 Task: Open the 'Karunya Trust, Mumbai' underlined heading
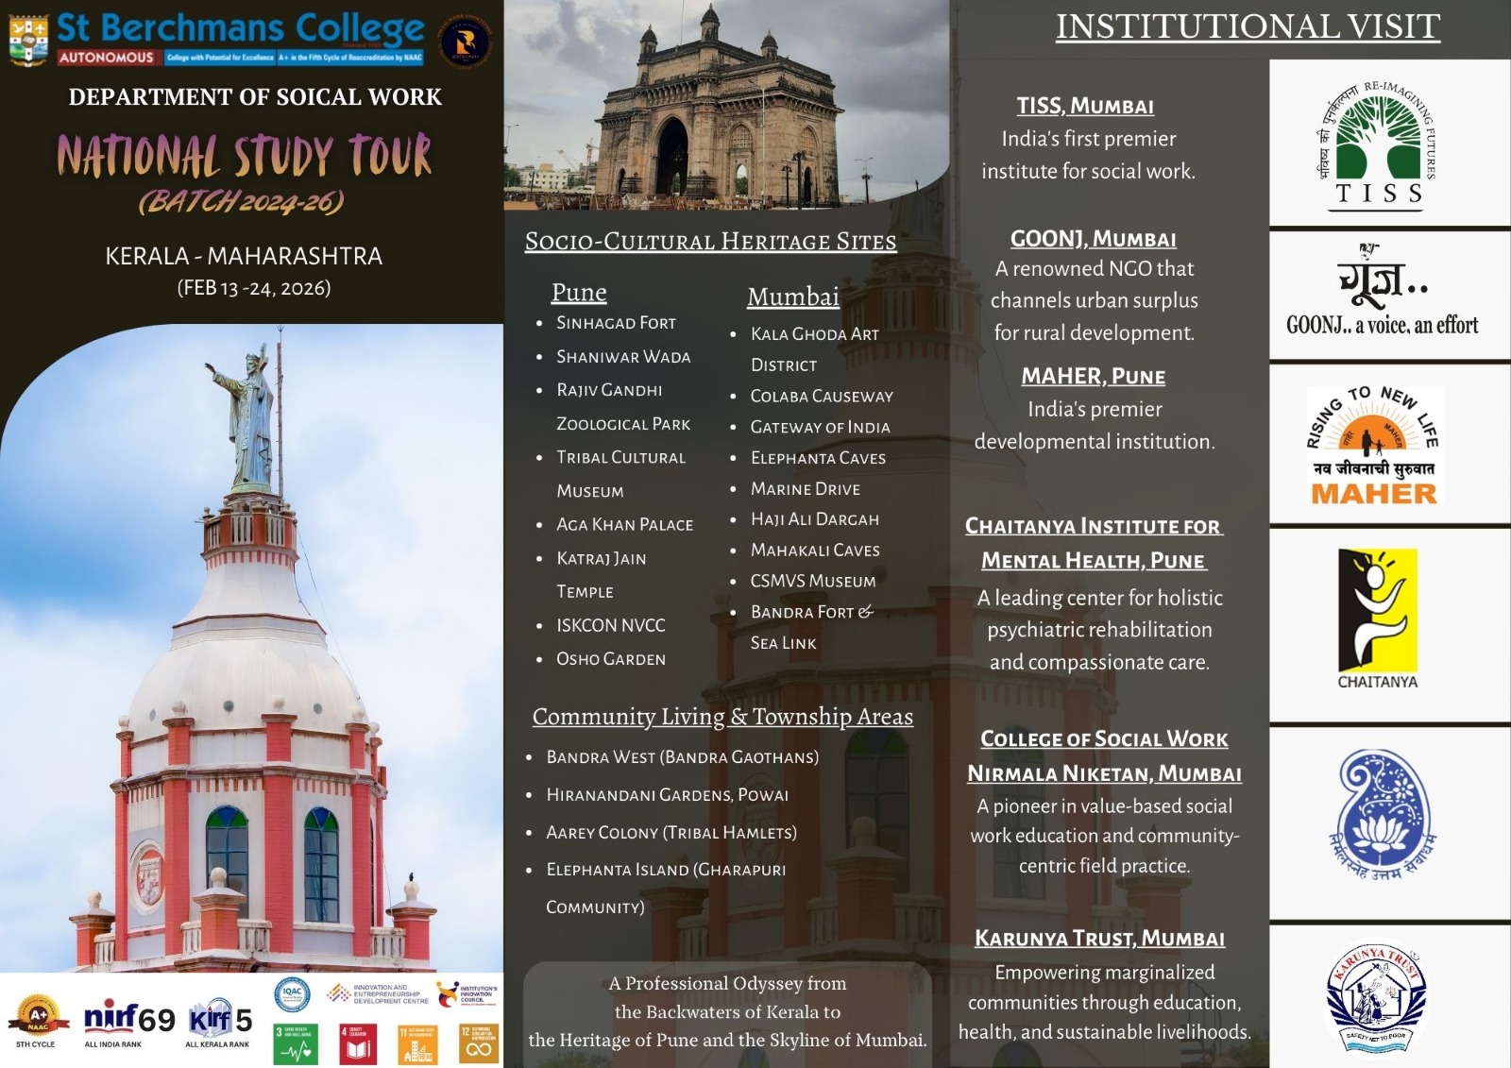[x=1099, y=939]
